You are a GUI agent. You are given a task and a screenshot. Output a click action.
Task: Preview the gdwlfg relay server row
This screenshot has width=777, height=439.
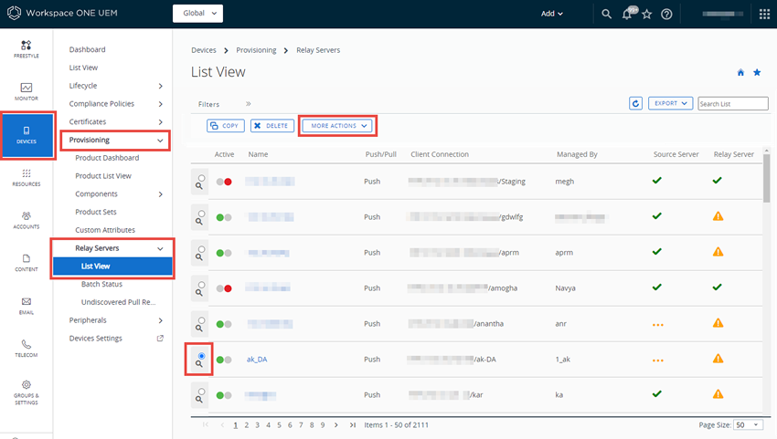point(198,221)
